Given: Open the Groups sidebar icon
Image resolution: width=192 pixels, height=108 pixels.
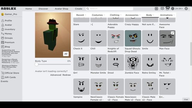Looking at the screenshot, I should click(2, 38).
